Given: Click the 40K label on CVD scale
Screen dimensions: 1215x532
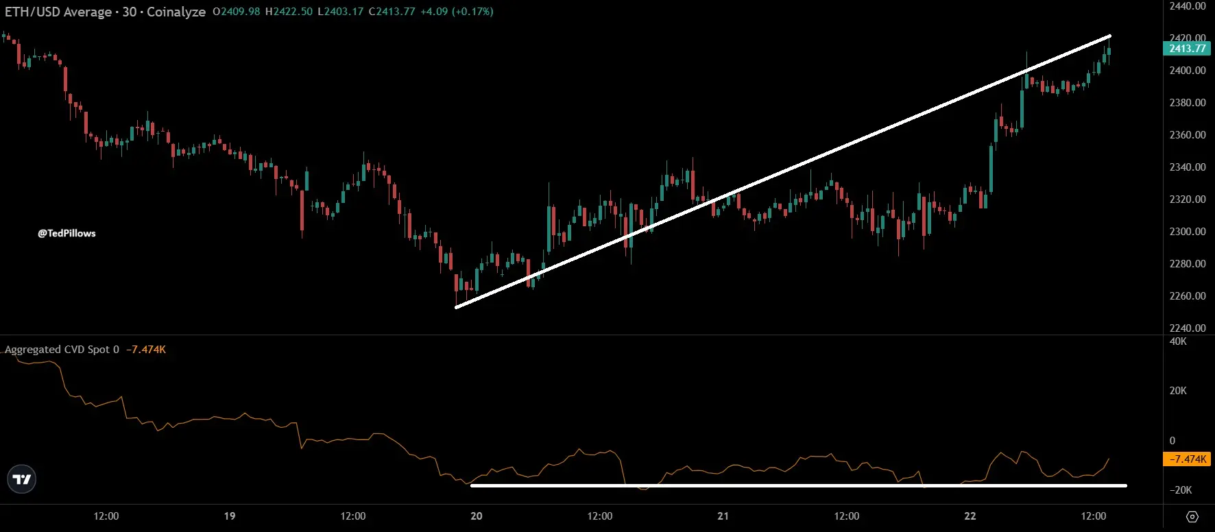Looking at the screenshot, I should point(1178,341).
